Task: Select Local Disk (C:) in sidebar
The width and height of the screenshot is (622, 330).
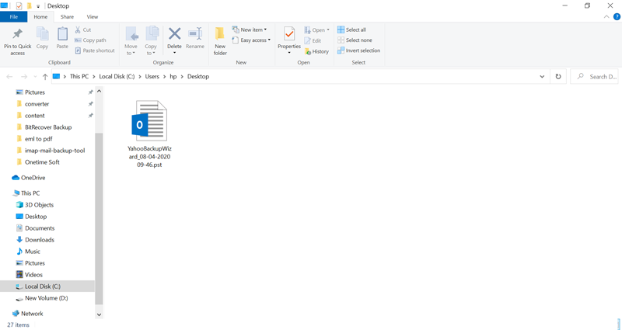Action: point(47,286)
